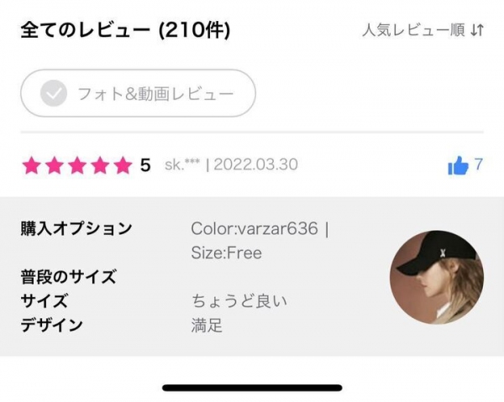Click the Color:varzar636 purchase option text
Image resolution: width=504 pixels, height=402 pixels.
coord(255,228)
